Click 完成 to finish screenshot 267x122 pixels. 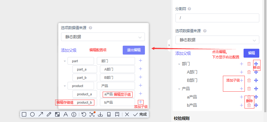tap(140, 115)
